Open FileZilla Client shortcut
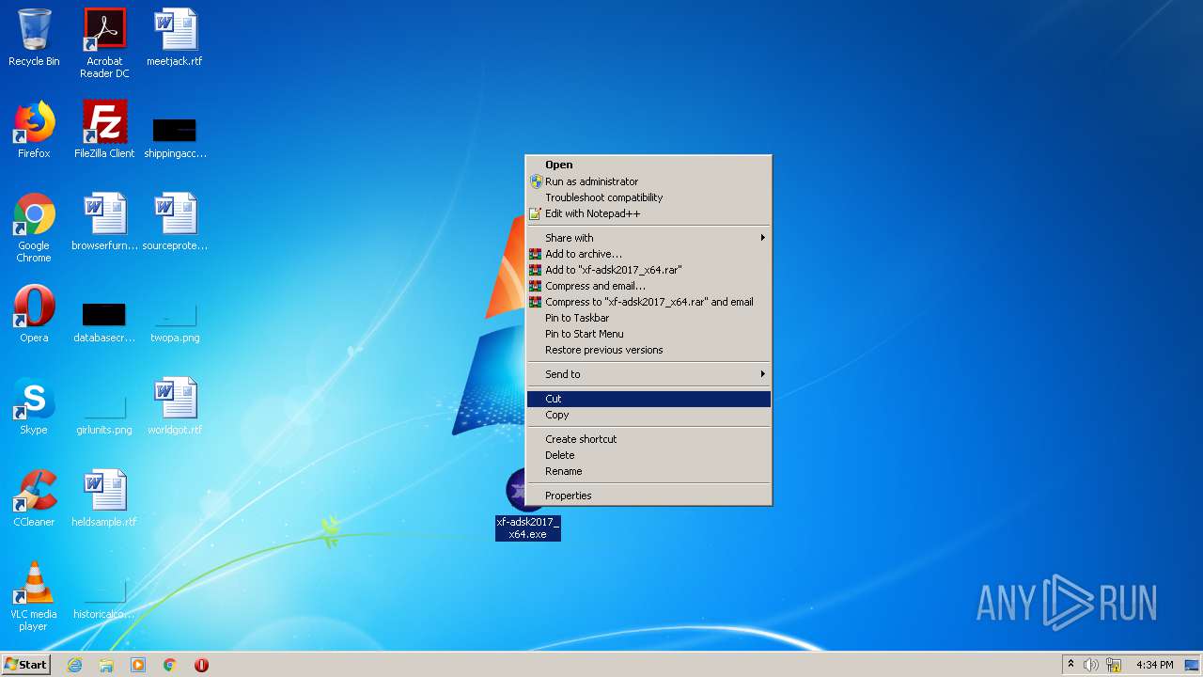 pos(104,130)
